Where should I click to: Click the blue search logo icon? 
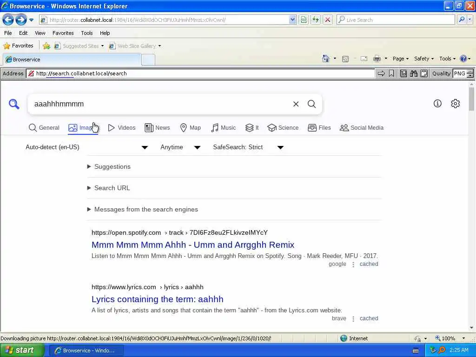[14, 104]
